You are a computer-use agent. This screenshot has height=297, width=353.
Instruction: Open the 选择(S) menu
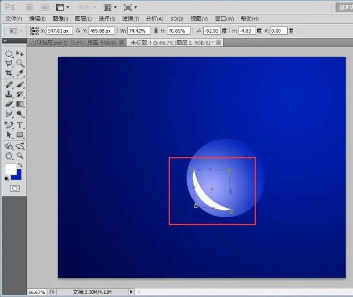pyautogui.click(x=107, y=19)
